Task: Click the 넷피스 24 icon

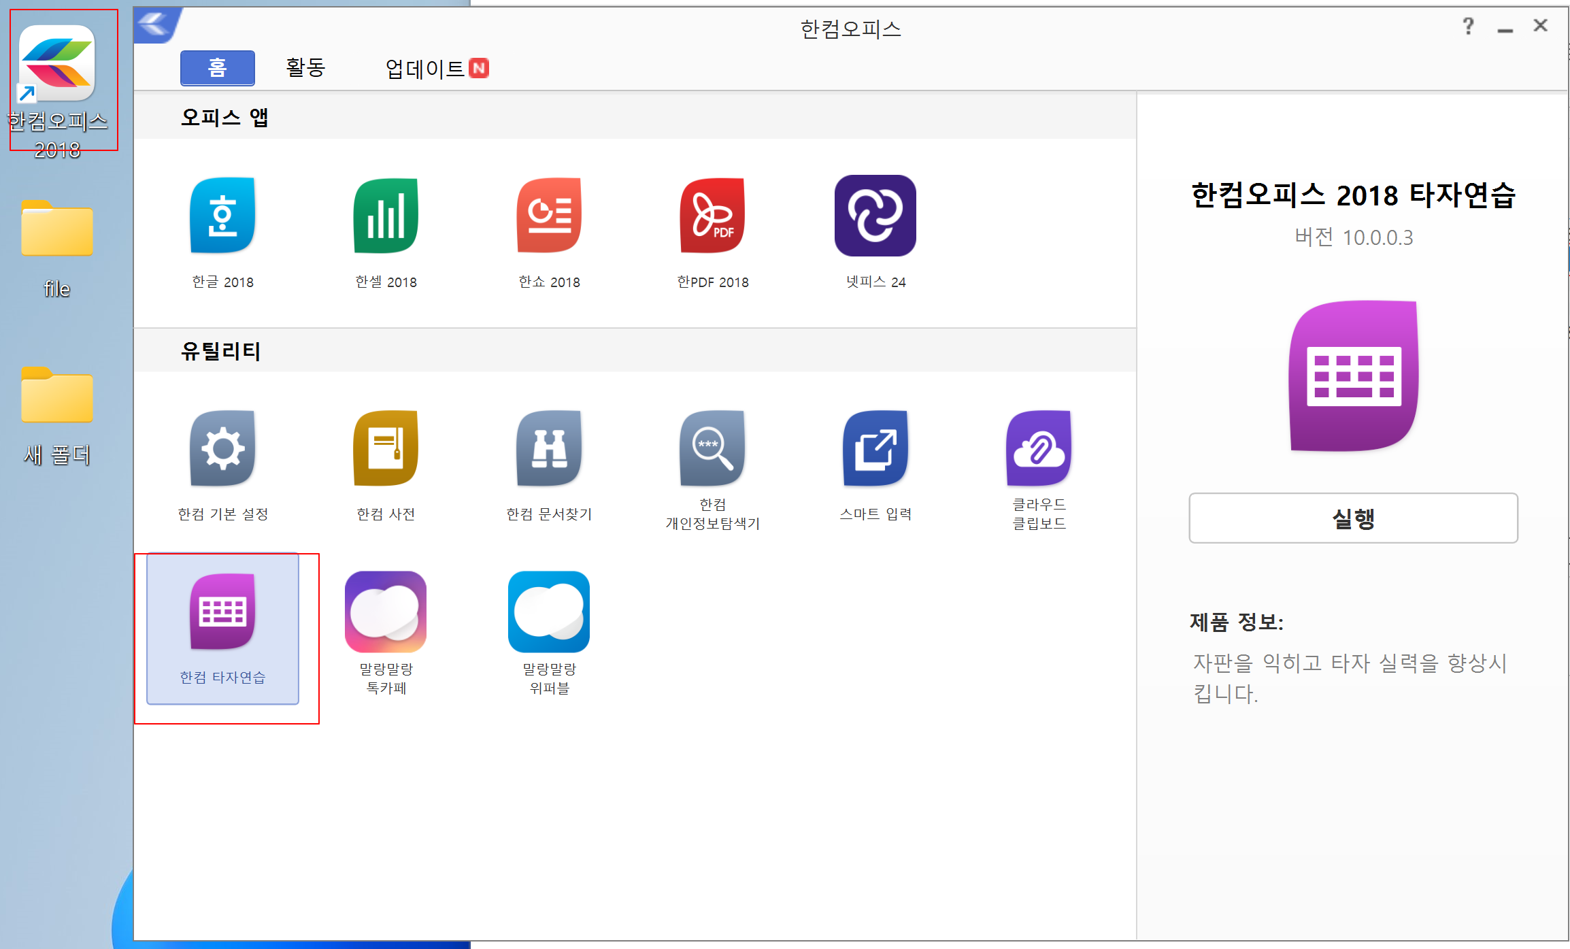Action: point(875,216)
